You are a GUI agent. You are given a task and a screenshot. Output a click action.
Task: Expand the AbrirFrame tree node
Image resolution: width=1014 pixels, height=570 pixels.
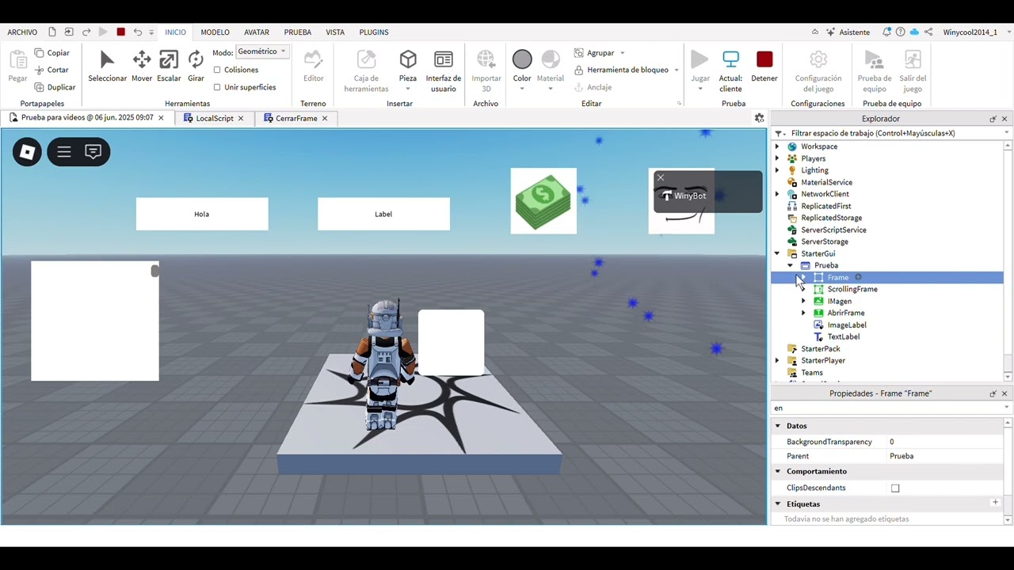(x=803, y=313)
